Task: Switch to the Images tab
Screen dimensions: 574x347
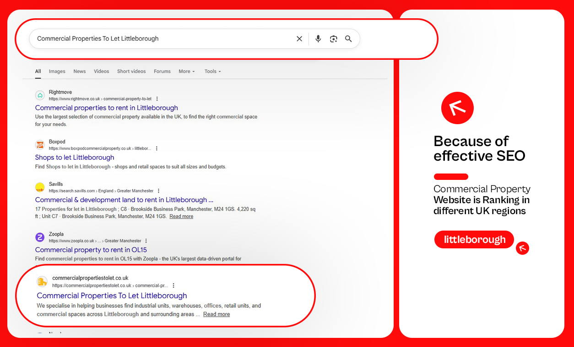Action: 57,71
